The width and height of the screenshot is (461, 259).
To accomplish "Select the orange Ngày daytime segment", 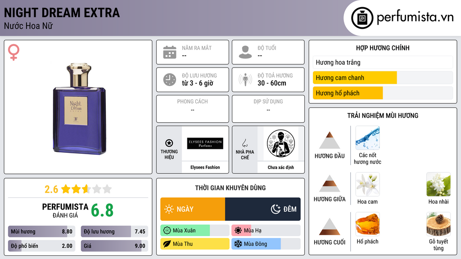I will click(x=193, y=209).
